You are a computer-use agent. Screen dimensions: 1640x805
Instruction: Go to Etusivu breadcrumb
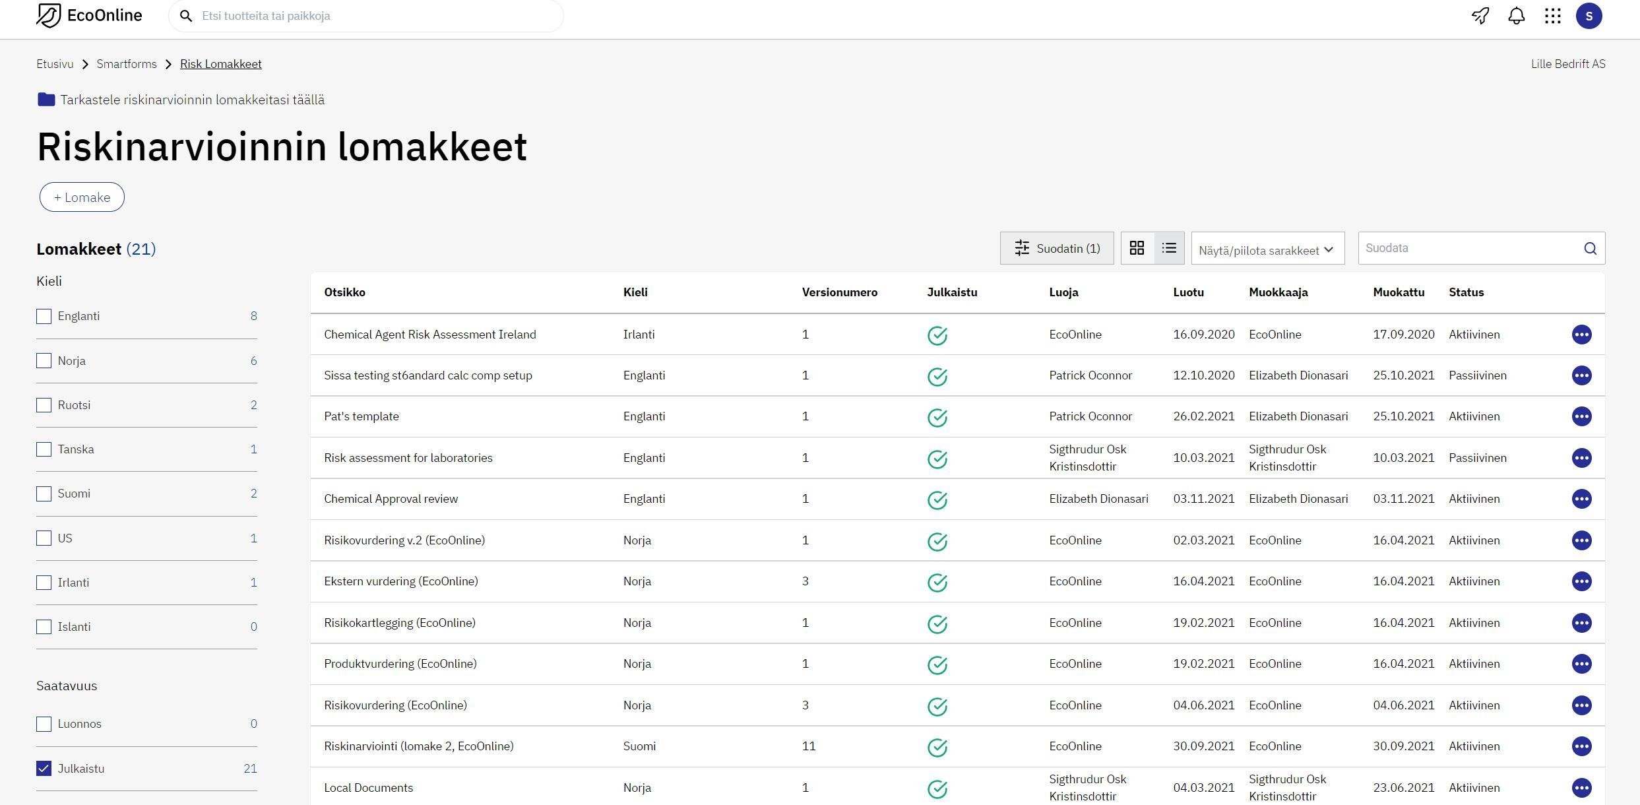[55, 64]
